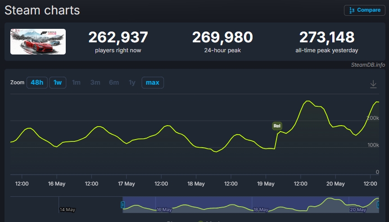The width and height of the screenshot is (389, 222).
Task: Click the 17 May axis label
Action: [126, 184]
